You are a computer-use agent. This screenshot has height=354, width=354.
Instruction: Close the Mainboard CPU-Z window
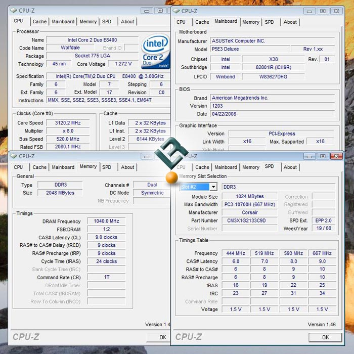pyautogui.click(x=336, y=10)
